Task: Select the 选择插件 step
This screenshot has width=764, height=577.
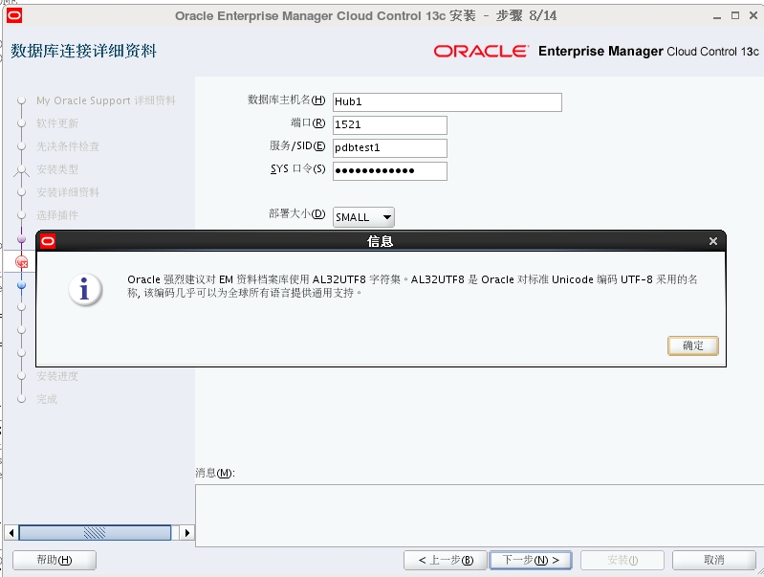Action: coord(57,215)
